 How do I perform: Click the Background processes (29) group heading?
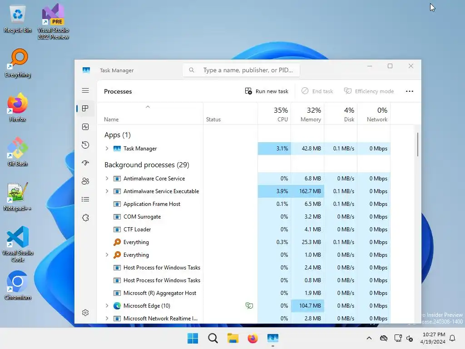147,165
